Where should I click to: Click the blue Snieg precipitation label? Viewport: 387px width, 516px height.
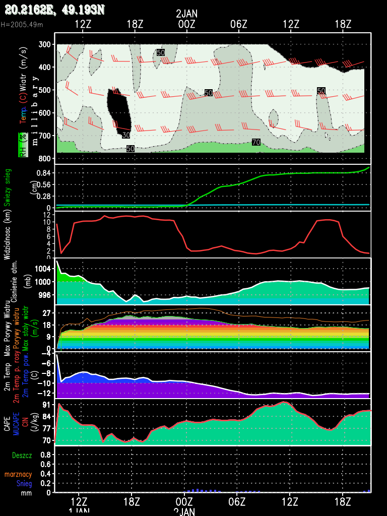pos(24,484)
